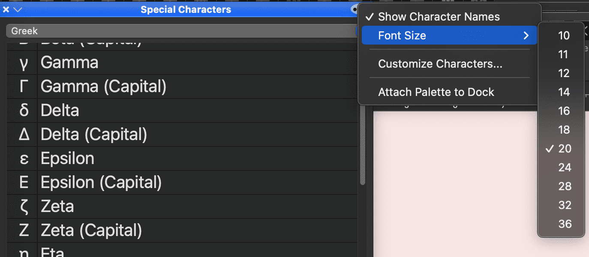Insert the lowercase gamma γ character
589x257 pixels.
24,63
